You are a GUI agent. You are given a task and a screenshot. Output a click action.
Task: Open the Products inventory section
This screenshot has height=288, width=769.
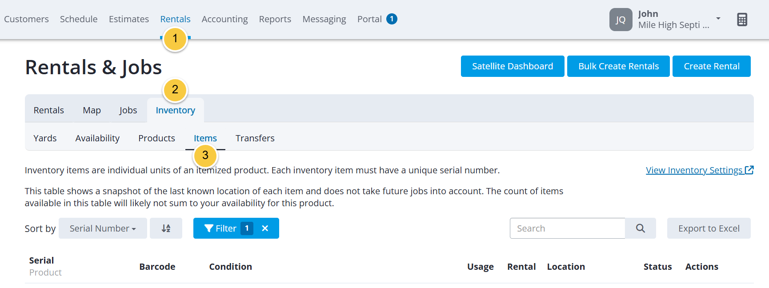(x=156, y=138)
